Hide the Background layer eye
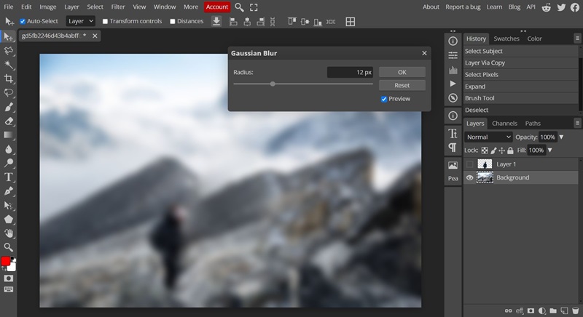This screenshot has height=317, width=583. [470, 177]
